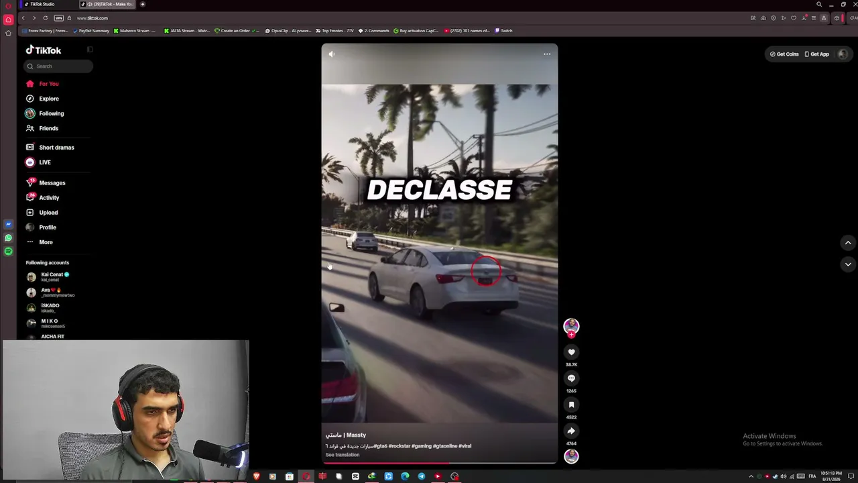The width and height of the screenshot is (858, 483).
Task: Go to TikTok LIVE
Action: (x=38, y=162)
